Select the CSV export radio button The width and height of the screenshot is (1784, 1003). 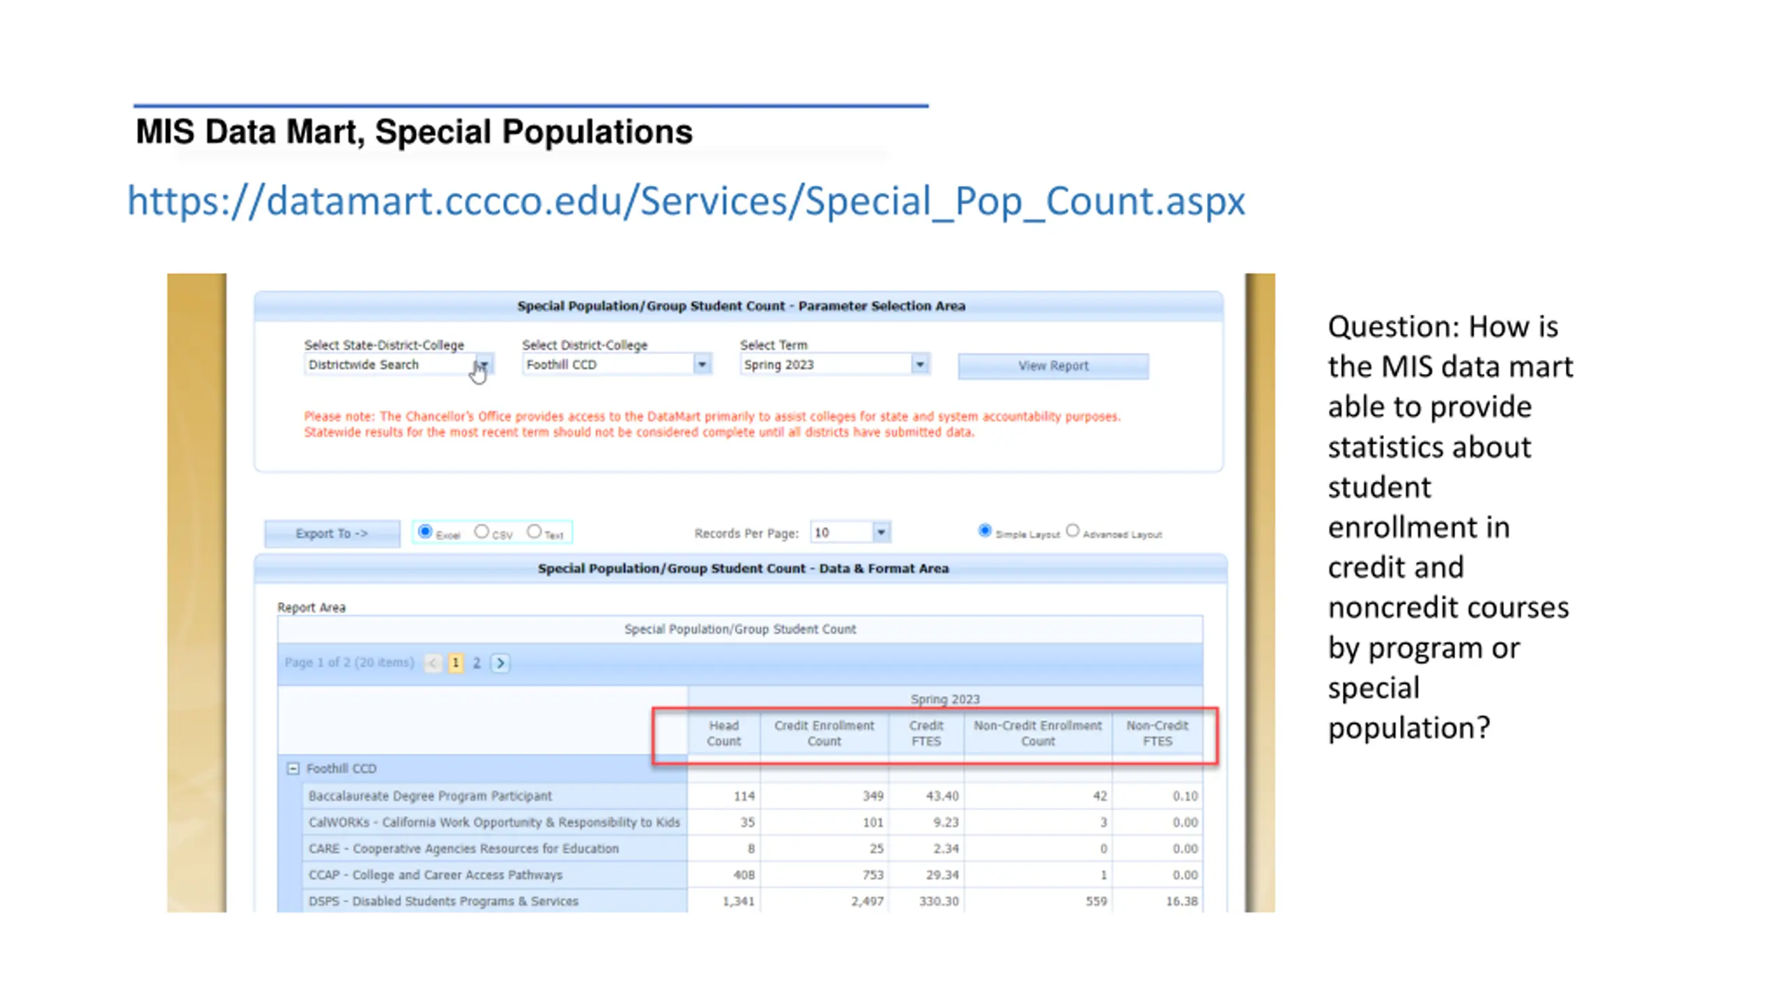coord(482,531)
